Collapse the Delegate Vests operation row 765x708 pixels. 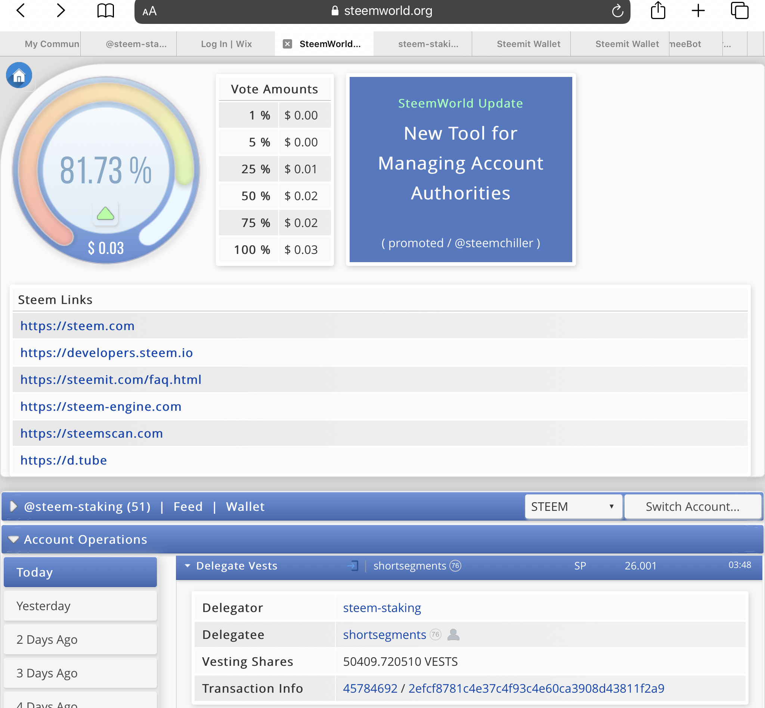pos(188,566)
